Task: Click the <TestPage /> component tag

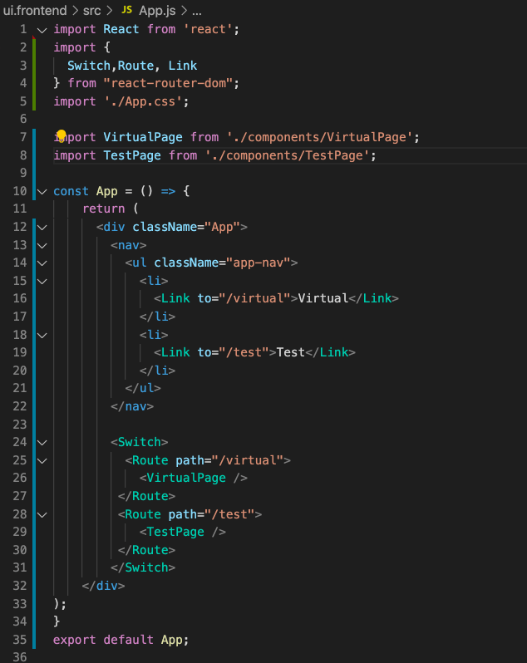Action: (x=183, y=532)
